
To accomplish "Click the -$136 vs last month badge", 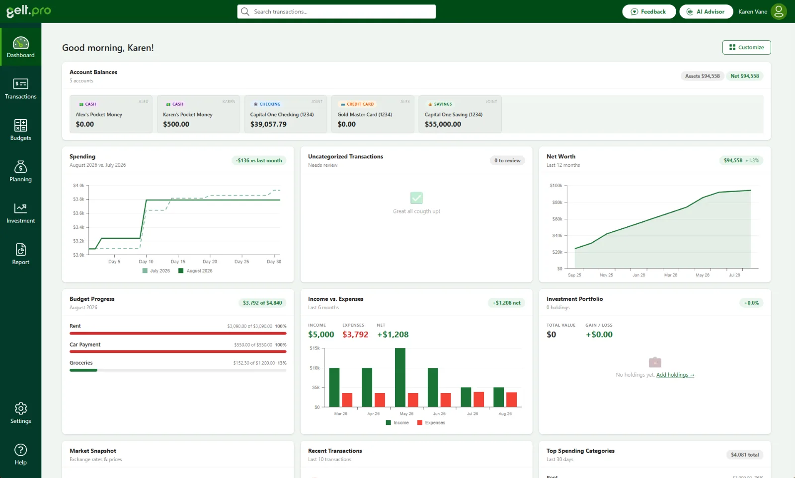I will (259, 160).
